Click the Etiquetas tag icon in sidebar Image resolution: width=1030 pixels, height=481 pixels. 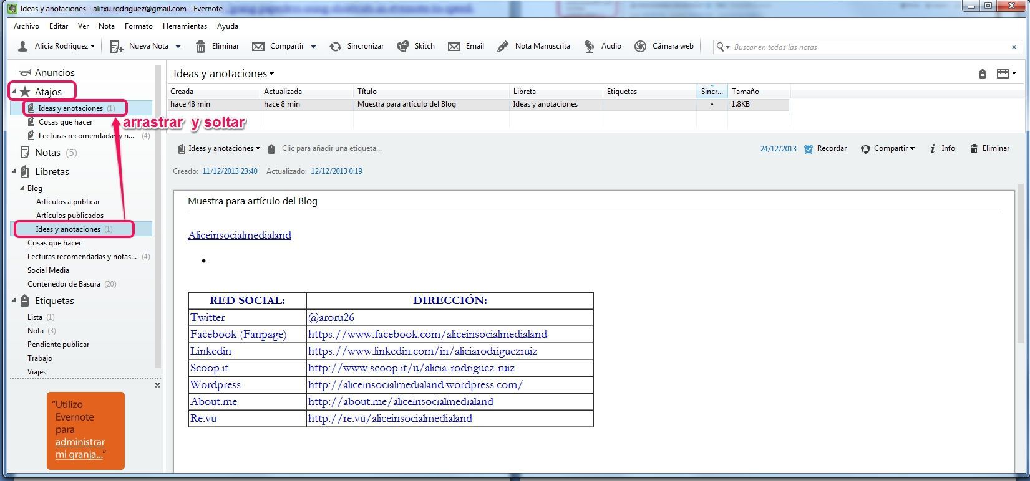(25, 300)
